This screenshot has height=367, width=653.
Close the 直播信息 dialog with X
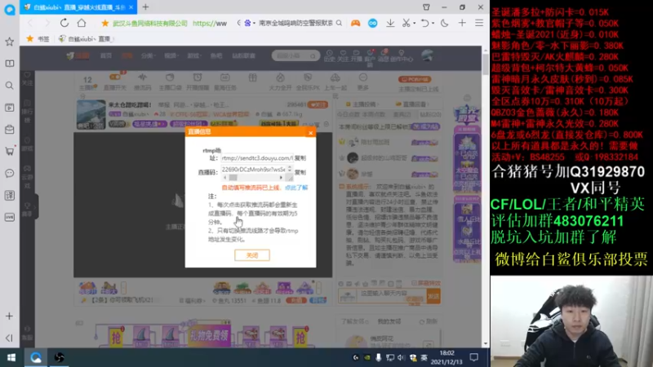310,133
